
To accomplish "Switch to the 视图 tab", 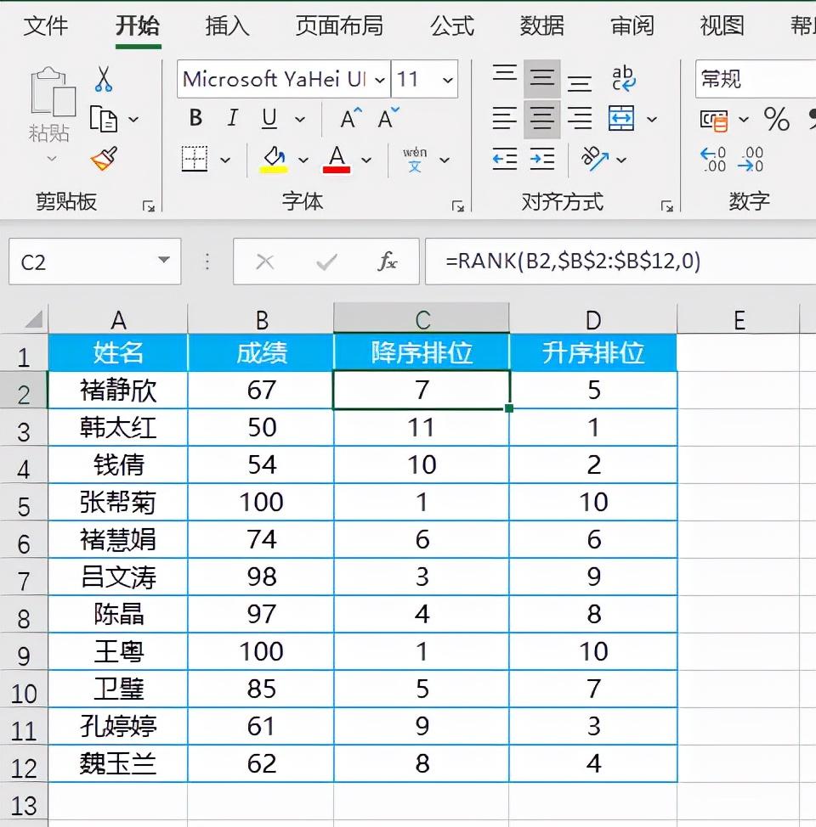I will [x=722, y=25].
